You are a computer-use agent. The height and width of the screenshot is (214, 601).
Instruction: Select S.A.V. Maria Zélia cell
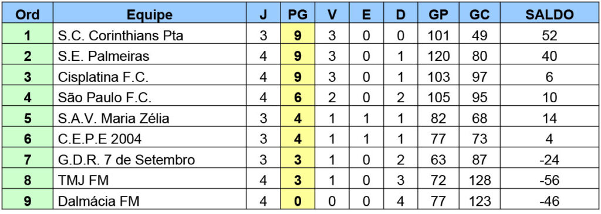(x=150, y=118)
